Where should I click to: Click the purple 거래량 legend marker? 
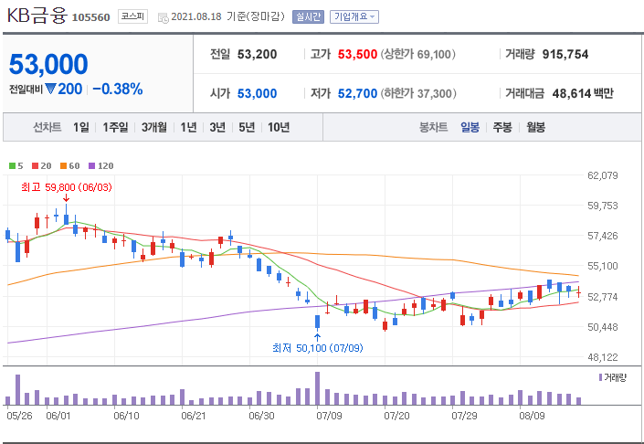[x=600, y=377]
